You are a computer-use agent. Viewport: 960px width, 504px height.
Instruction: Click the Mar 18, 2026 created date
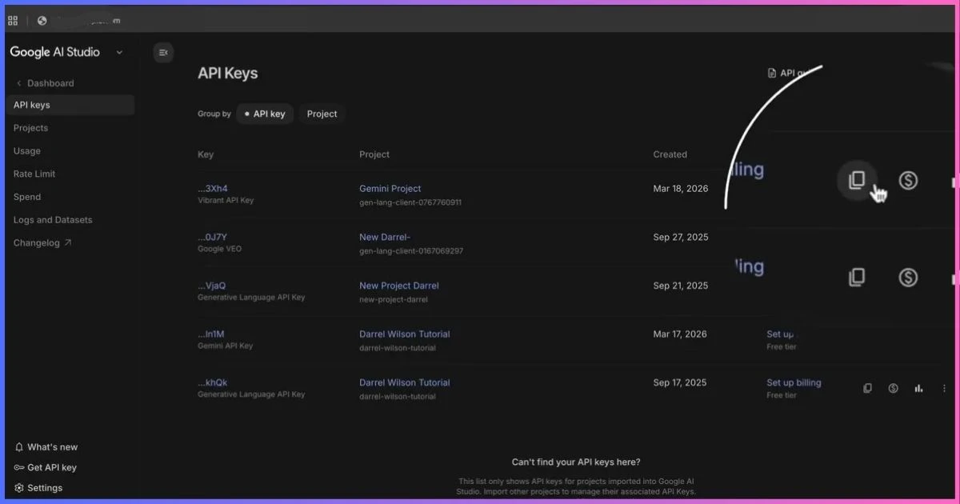681,189
